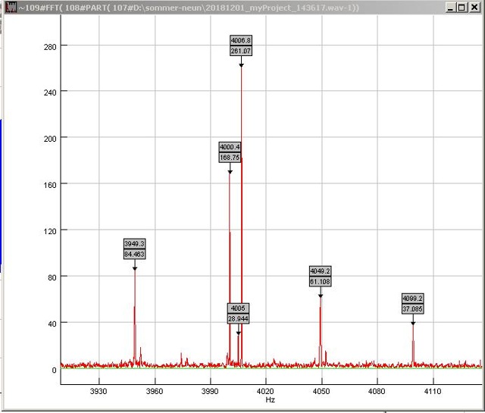Viewport: 485px width, 413px height.
Task: Click the 3930 tick on frequency axis
Action: point(99,391)
